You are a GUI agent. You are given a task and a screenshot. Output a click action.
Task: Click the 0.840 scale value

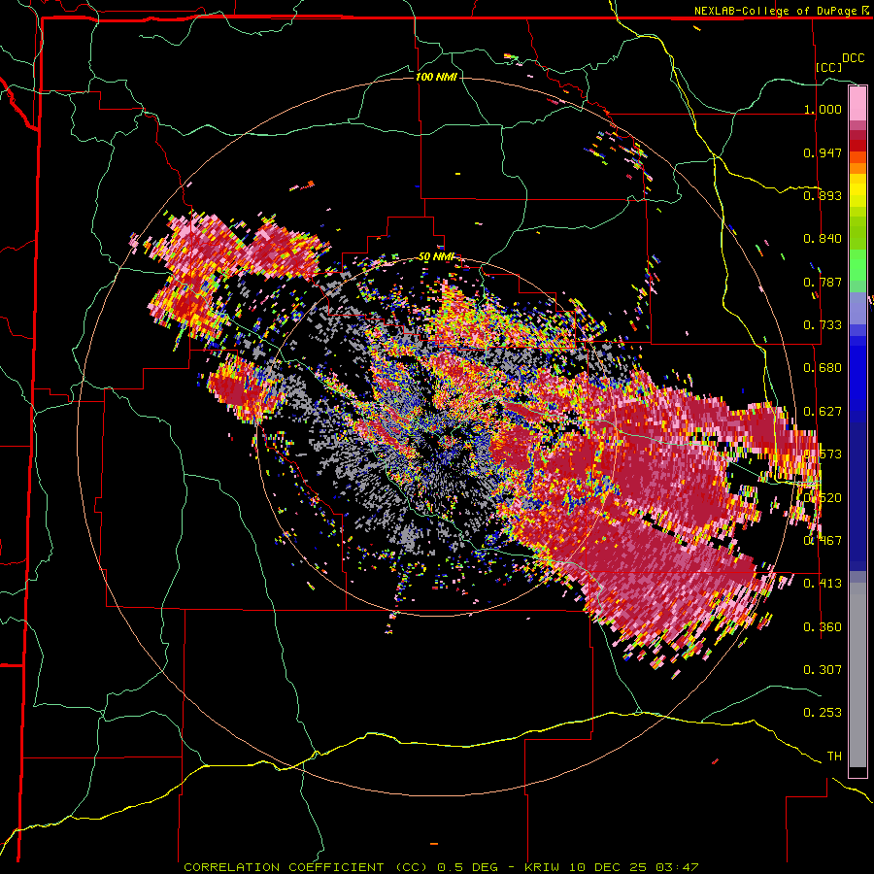823,239
